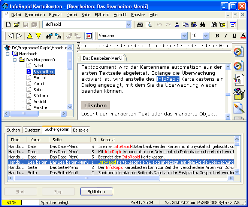This screenshot has width=248, height=207.
Task: Show the tree structure view icon
Action: [x=222, y=25]
